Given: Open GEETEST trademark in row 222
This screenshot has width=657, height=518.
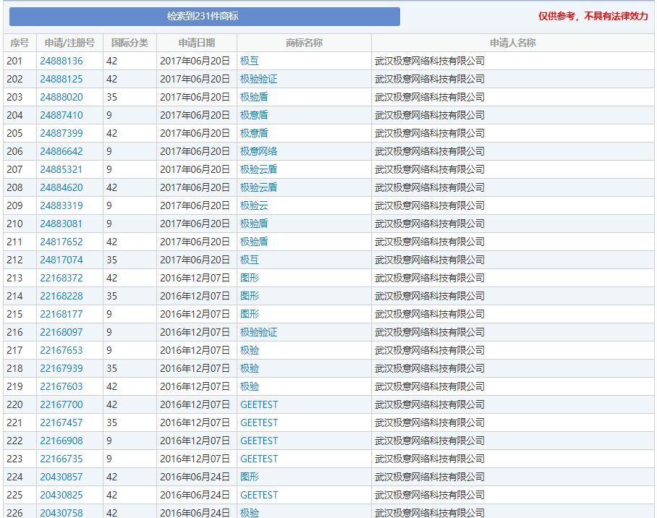Looking at the screenshot, I should [x=259, y=441].
